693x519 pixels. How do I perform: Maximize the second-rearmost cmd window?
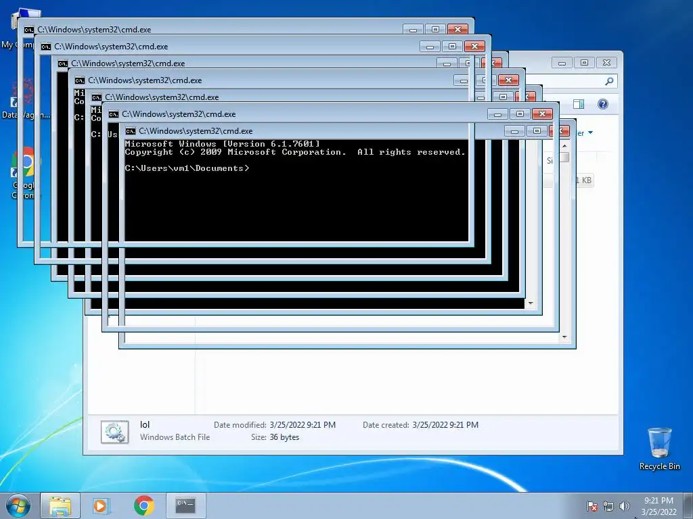click(452, 47)
